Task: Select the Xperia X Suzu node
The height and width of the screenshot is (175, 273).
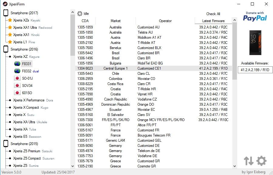Action: (x=24, y=115)
